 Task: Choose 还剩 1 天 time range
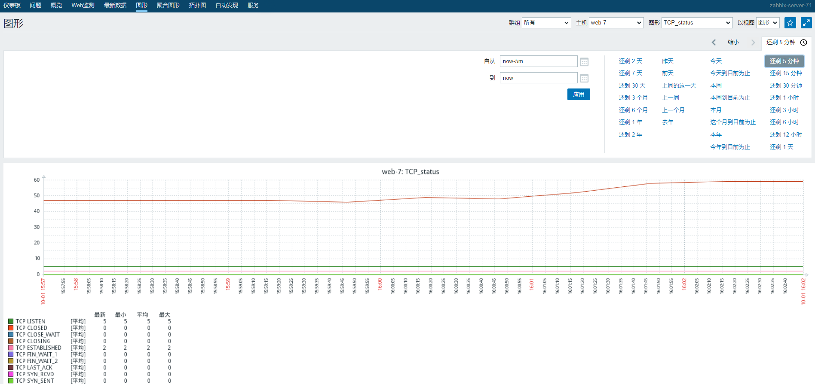pos(781,147)
